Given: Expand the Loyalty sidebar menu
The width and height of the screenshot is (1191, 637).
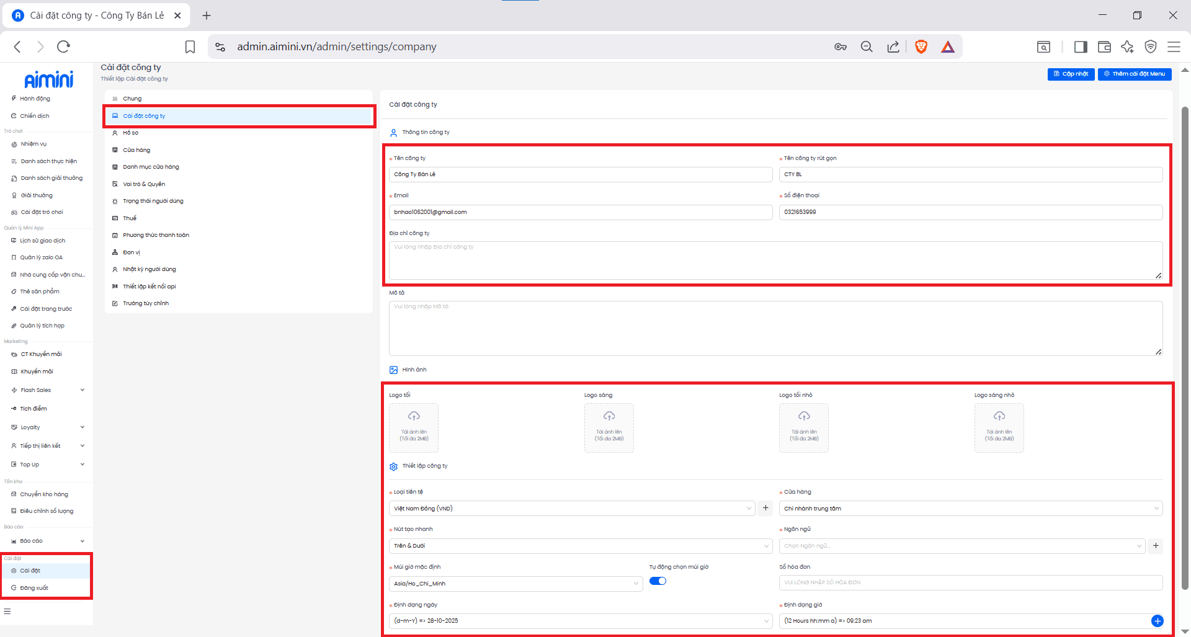Looking at the screenshot, I should click(x=47, y=427).
